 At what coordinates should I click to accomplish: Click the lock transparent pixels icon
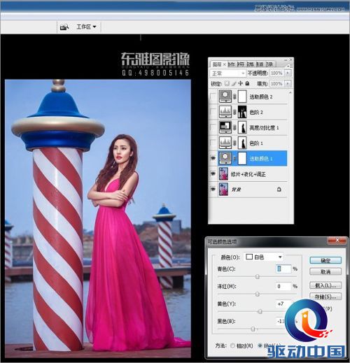(x=227, y=83)
